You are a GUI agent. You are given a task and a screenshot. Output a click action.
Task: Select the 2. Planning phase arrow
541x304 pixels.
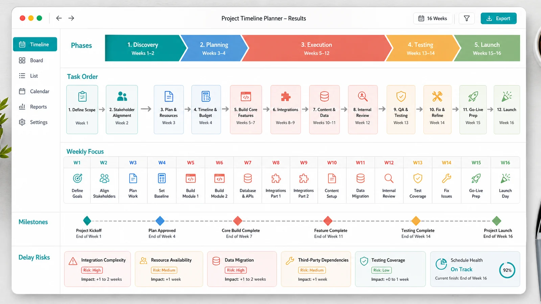(214, 48)
